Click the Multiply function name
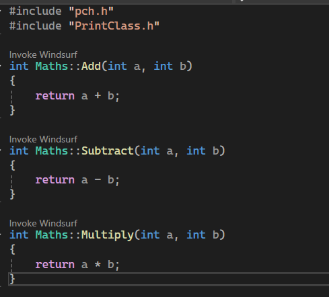Image resolution: width=329 pixels, height=297 pixels. pyautogui.click(x=108, y=235)
